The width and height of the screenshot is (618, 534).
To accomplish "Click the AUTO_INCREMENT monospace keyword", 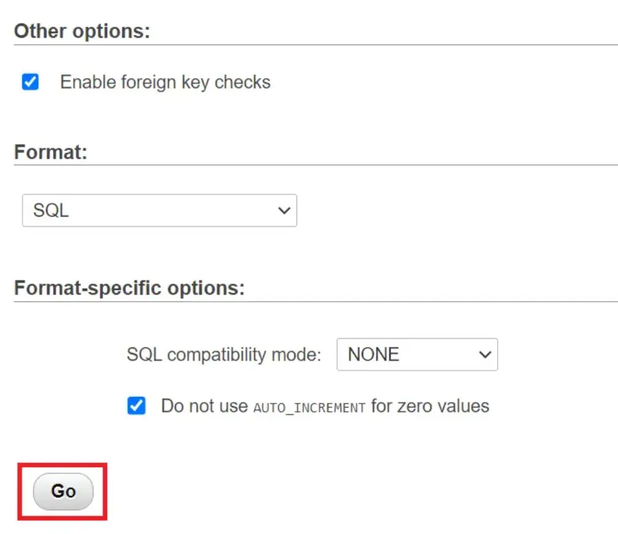I will tap(309, 407).
